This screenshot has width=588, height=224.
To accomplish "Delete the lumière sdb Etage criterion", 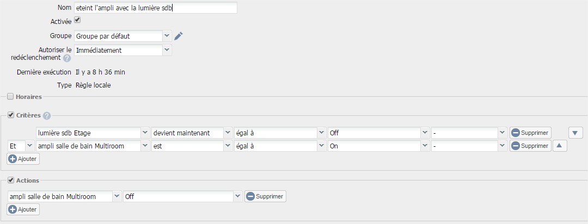I will pos(530,133).
